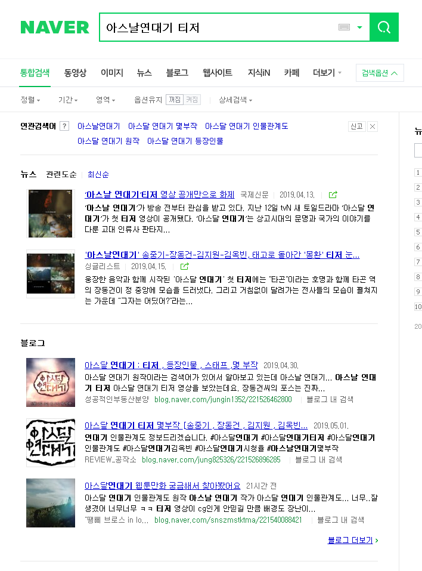
Task: Click the NAVER logo
Action: point(55,27)
